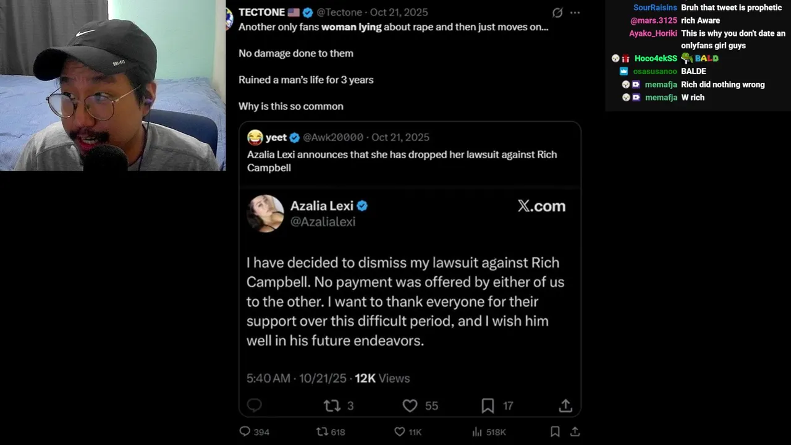This screenshot has width=791, height=445.
Task: Open the three-dot More menu on the post
Action: pyautogui.click(x=575, y=12)
